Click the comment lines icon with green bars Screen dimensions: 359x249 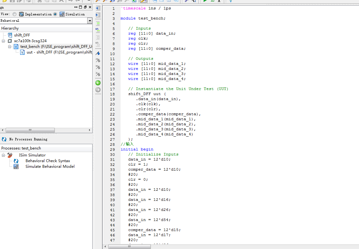[98, 23]
